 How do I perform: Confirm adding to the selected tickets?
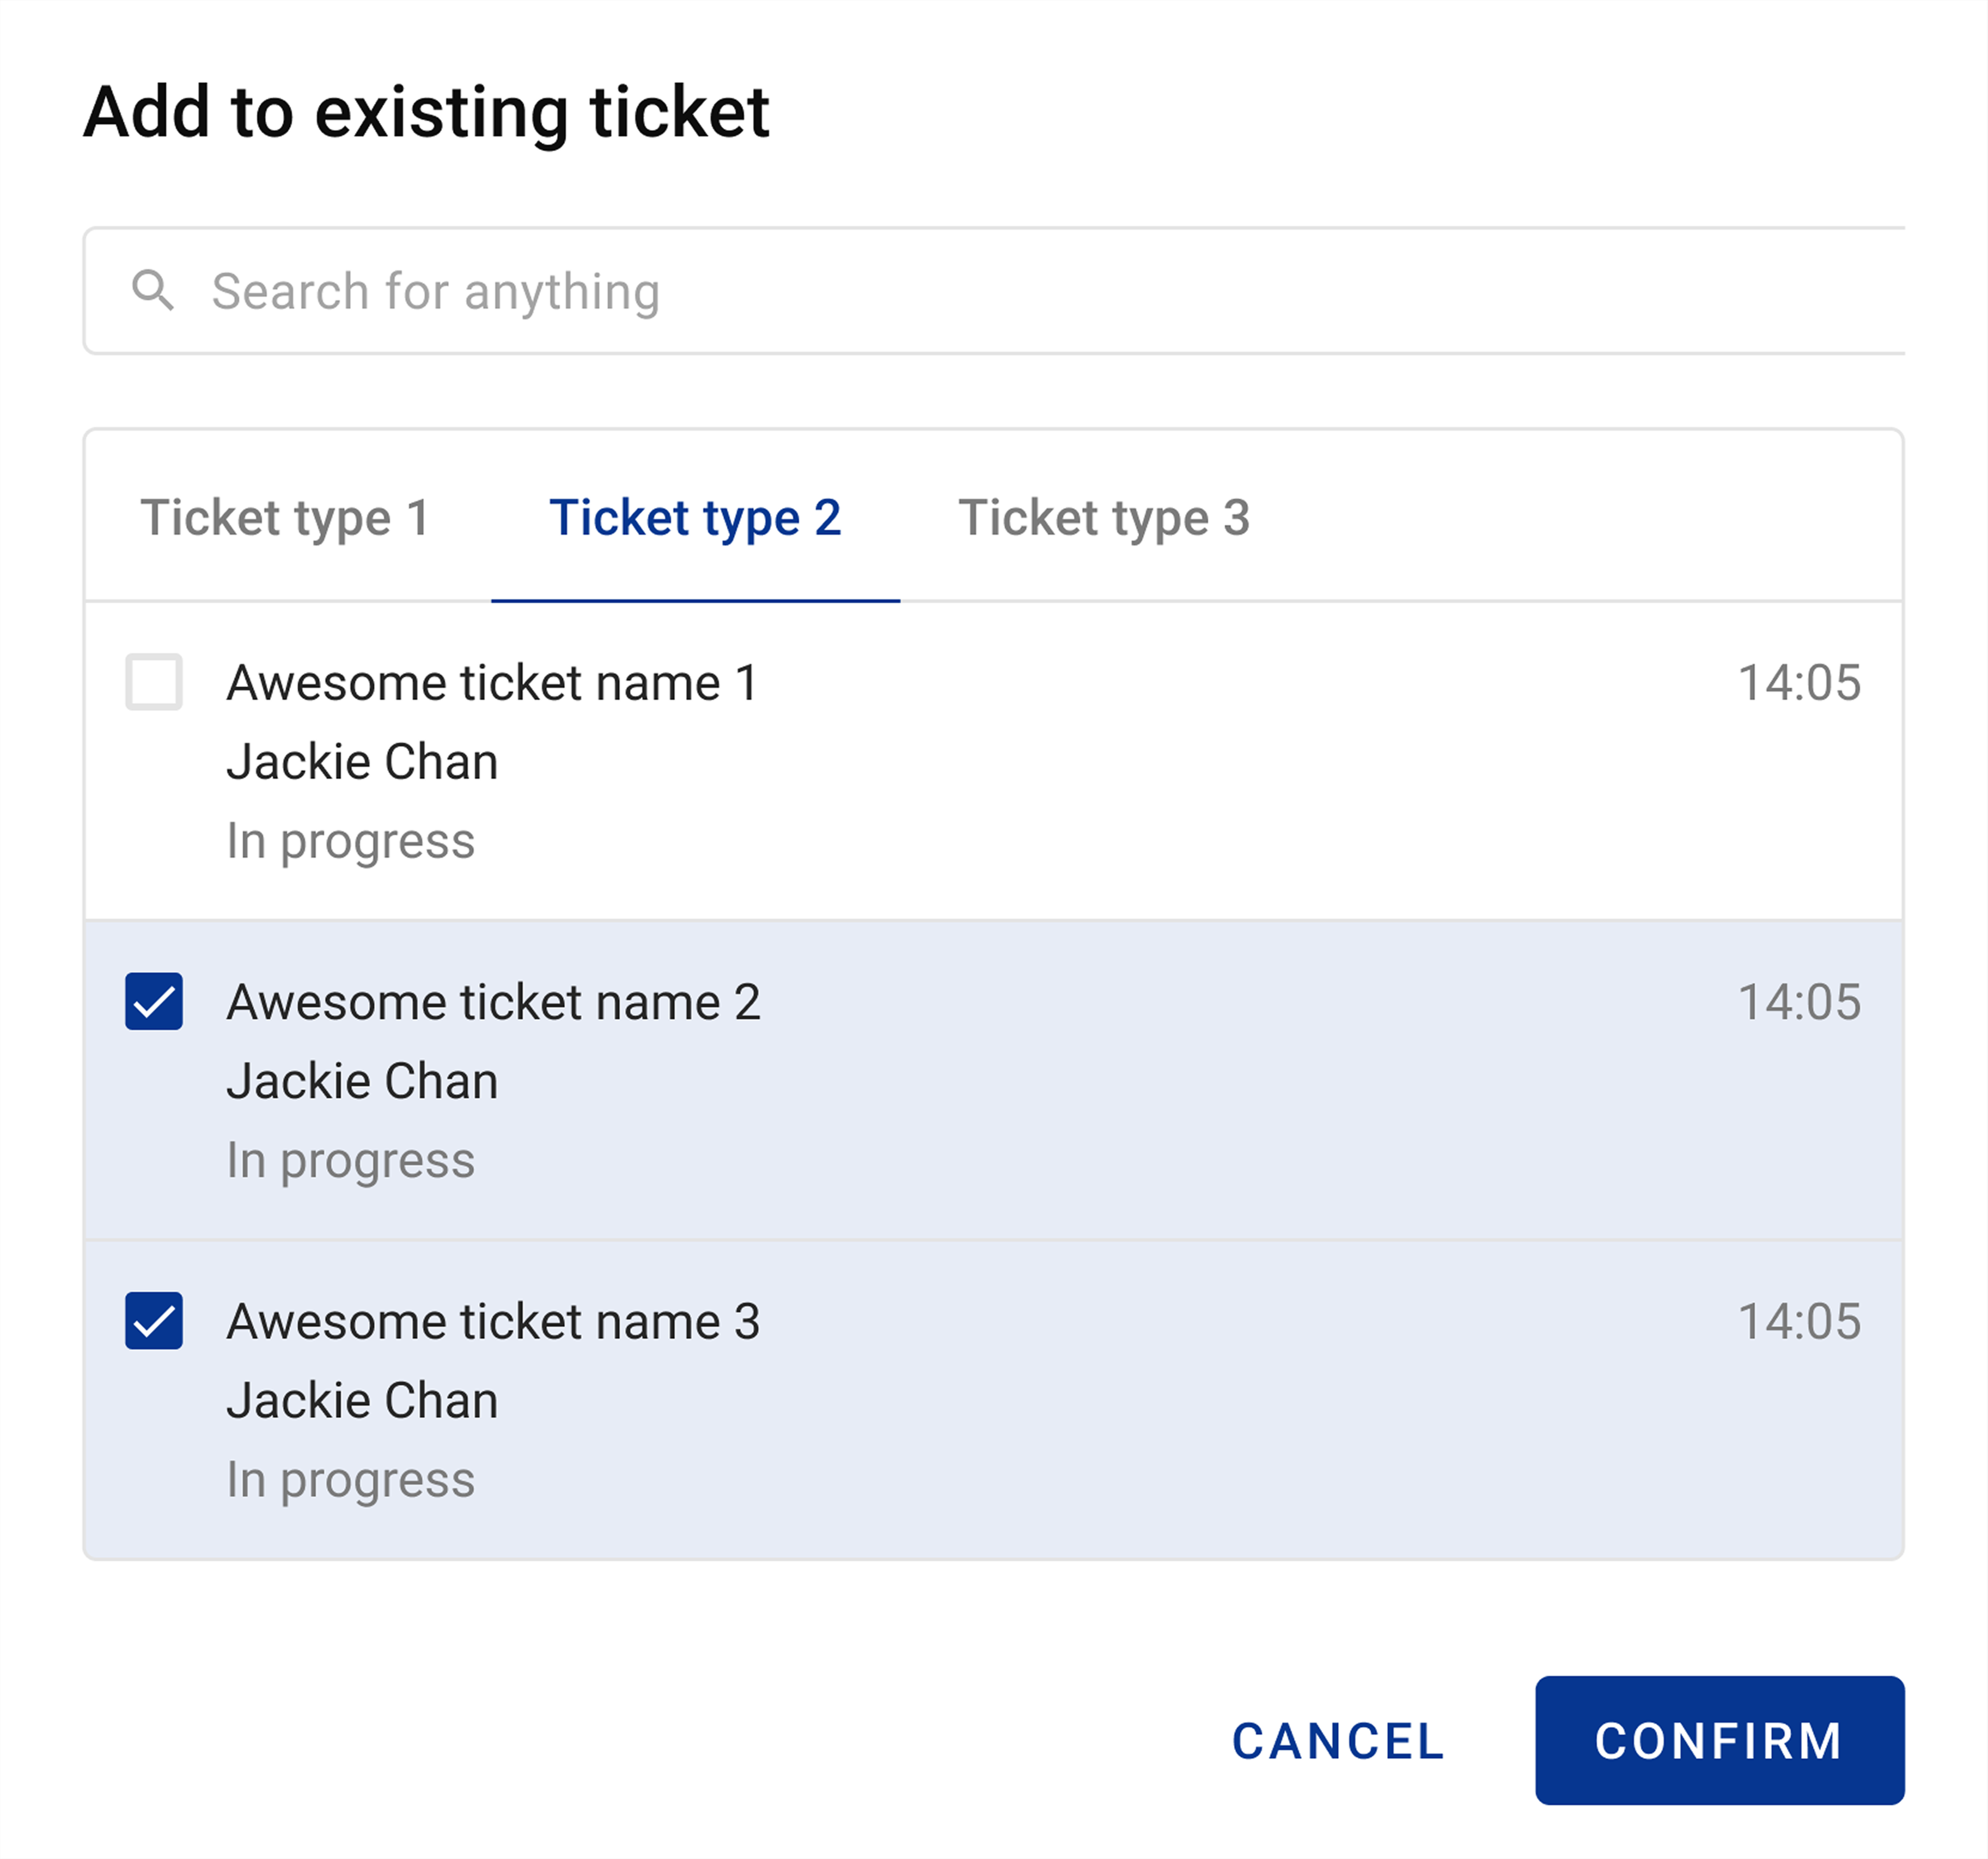pyautogui.click(x=1719, y=1740)
